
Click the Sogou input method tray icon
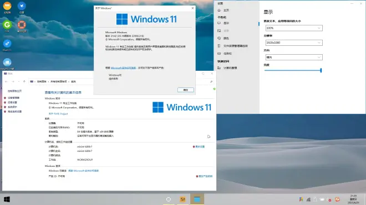(337, 199)
